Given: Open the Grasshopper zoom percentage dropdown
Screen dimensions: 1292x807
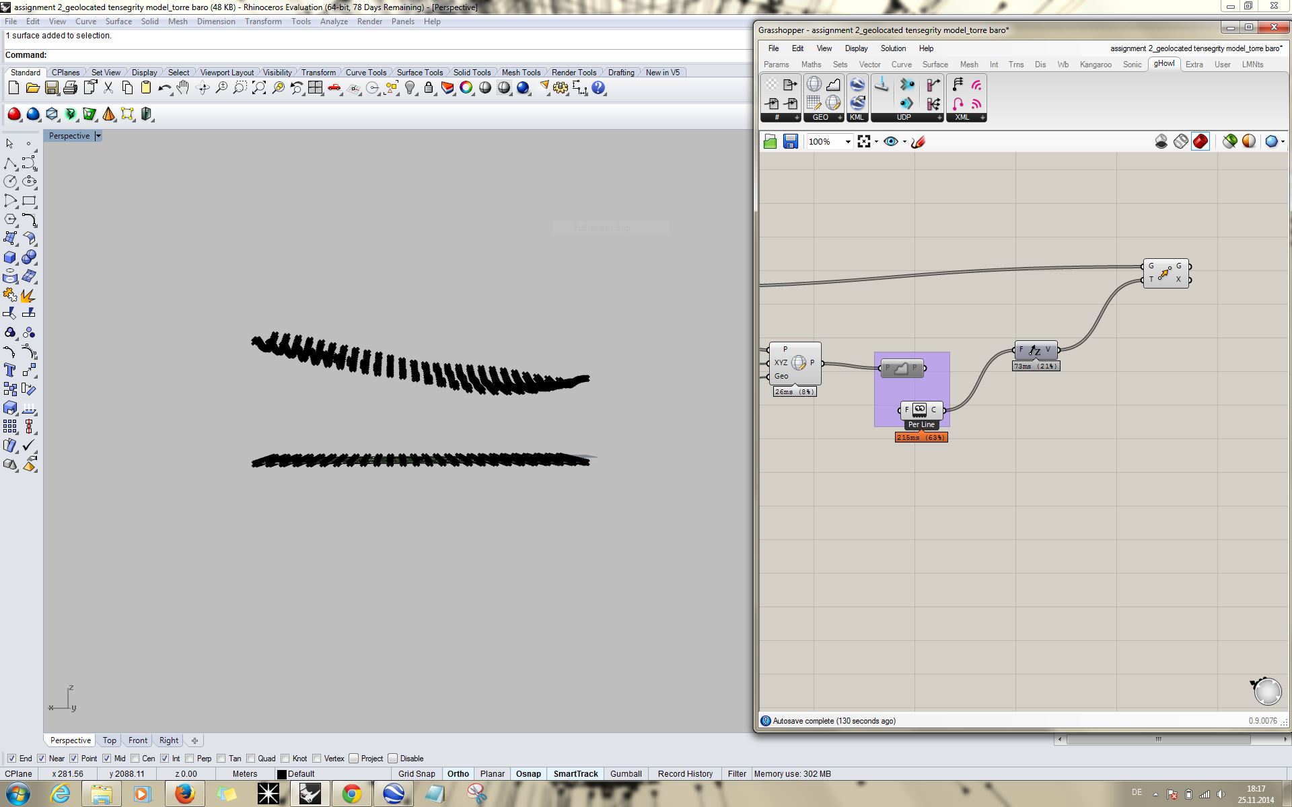Looking at the screenshot, I should pyautogui.click(x=847, y=141).
